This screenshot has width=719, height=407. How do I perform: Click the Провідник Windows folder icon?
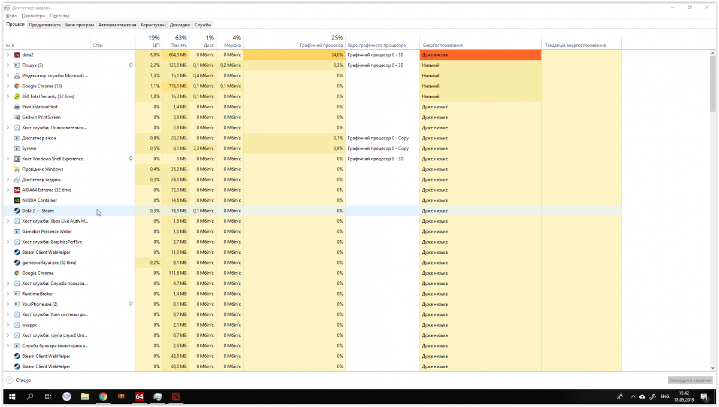coord(17,169)
